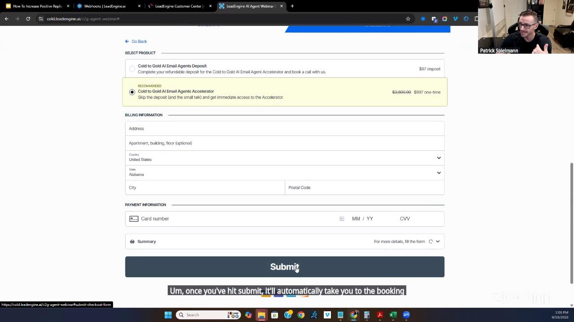Click the browser forward arrow
This screenshot has height=322, width=574.
coord(17,19)
